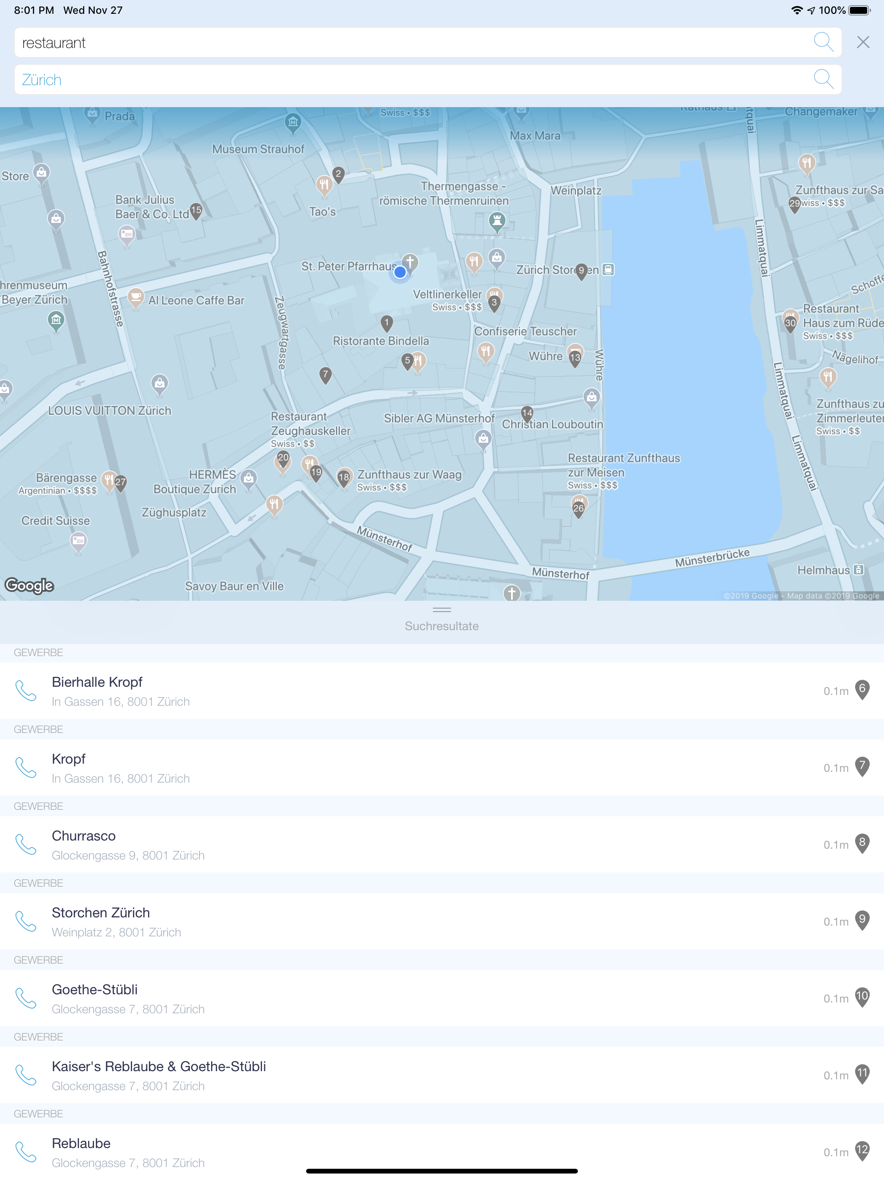Image resolution: width=884 pixels, height=1180 pixels.
Task: Clear the search with the X button
Action: (x=863, y=42)
